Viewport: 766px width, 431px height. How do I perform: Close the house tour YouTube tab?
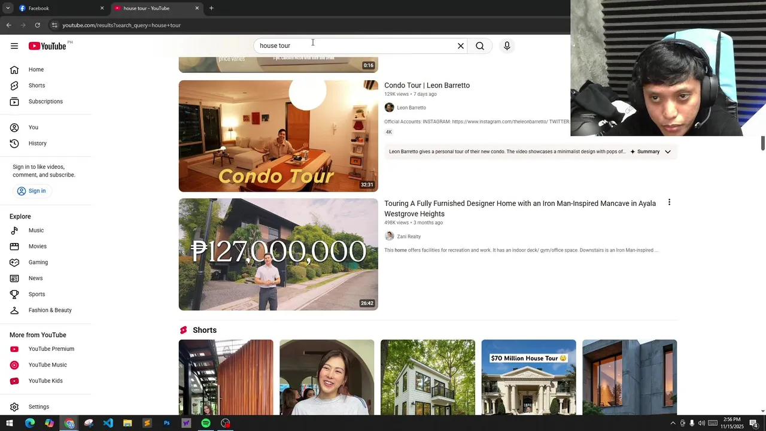[x=197, y=8]
